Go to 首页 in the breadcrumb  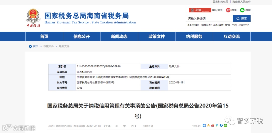point(36,47)
